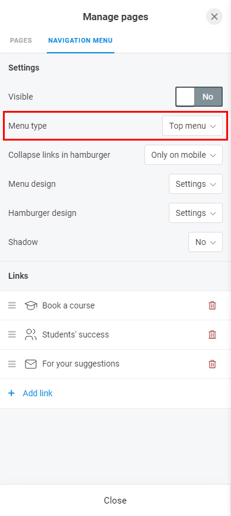Open the Menu type dropdown

click(192, 126)
